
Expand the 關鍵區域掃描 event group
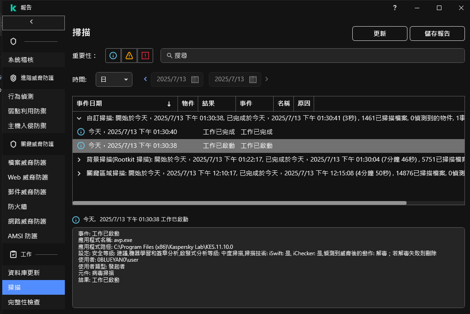pyautogui.click(x=79, y=174)
